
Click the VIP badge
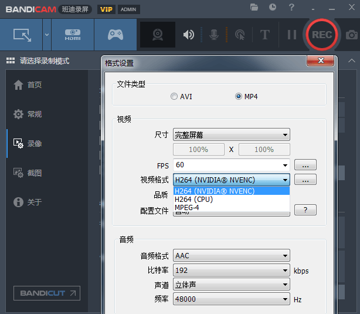[106, 9]
